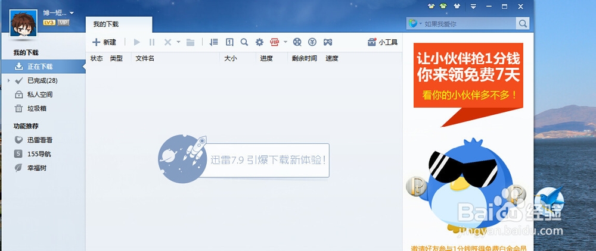Select 正在下载 in the sidebar
Viewport: 596px width, 251px height.
(44, 67)
